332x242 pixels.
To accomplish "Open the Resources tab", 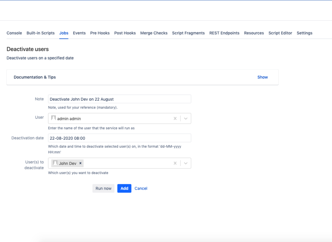I will tap(254, 33).
